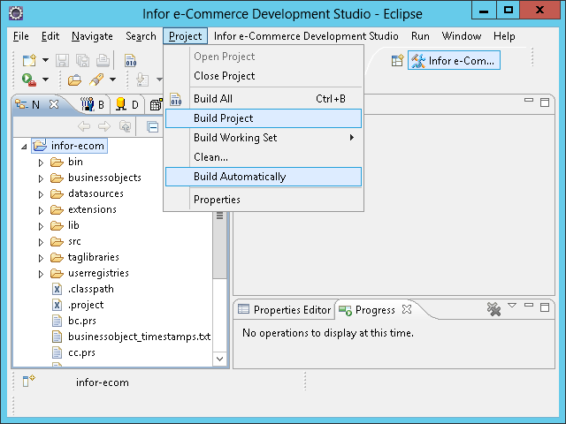Expand the taglibraries folder node
The height and width of the screenshot is (424, 566).
coord(41,257)
